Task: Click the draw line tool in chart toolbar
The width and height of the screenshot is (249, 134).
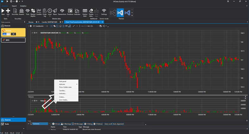Action: (73, 26)
